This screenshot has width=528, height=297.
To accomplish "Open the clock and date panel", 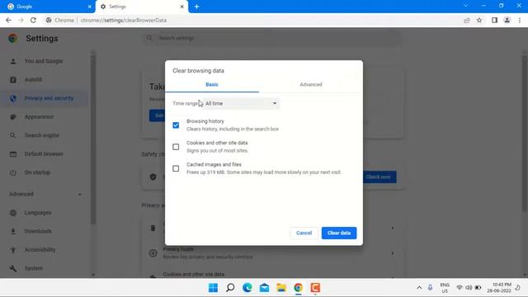I will pyautogui.click(x=499, y=288).
